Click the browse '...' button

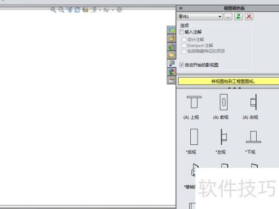click(x=228, y=17)
